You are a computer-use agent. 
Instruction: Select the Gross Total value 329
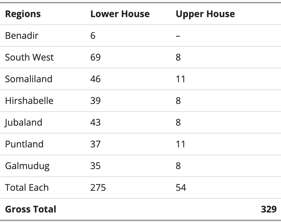(269, 209)
